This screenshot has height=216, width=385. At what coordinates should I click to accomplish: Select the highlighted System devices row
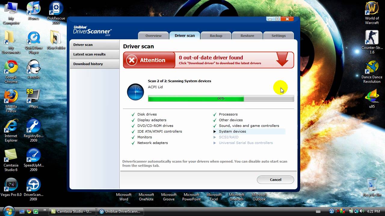[249, 131]
